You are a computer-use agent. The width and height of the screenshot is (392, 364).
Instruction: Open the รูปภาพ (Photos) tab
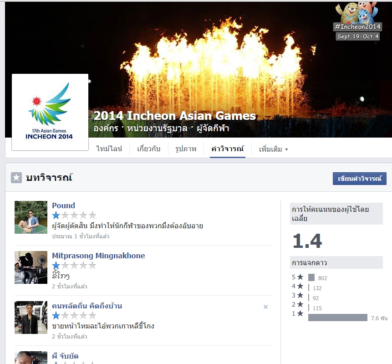point(186,149)
